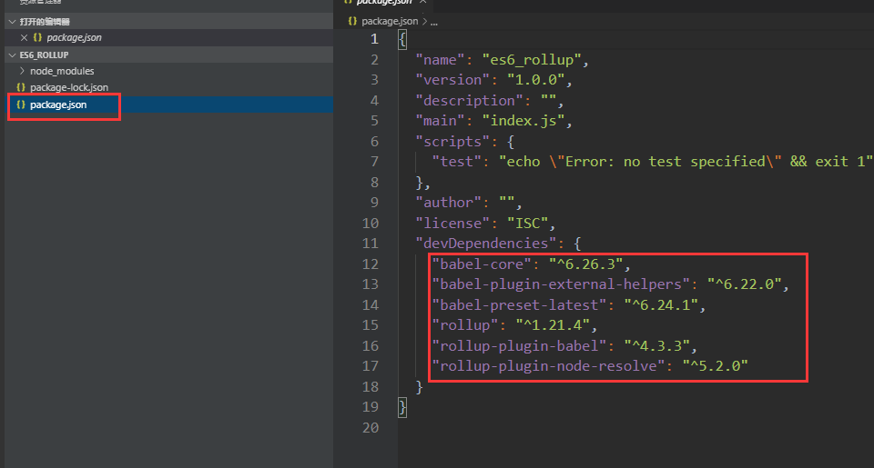The image size is (874, 468).
Task: Click line number 11 in gutter
Action: point(371,244)
